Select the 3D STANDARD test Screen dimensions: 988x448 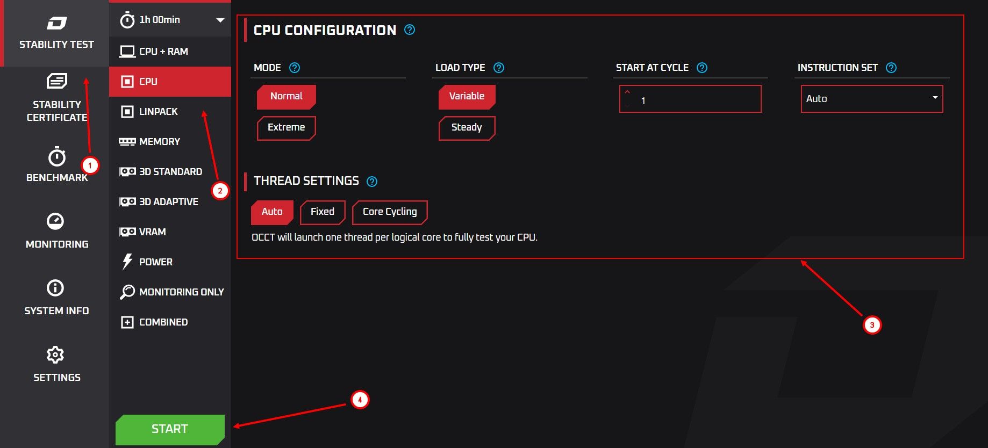click(170, 172)
